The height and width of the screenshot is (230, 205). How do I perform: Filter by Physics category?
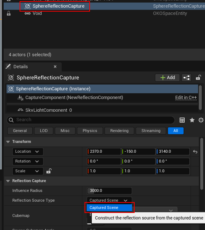point(90,131)
